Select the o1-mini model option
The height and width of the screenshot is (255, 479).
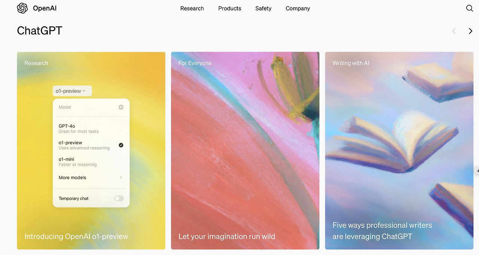click(91, 162)
